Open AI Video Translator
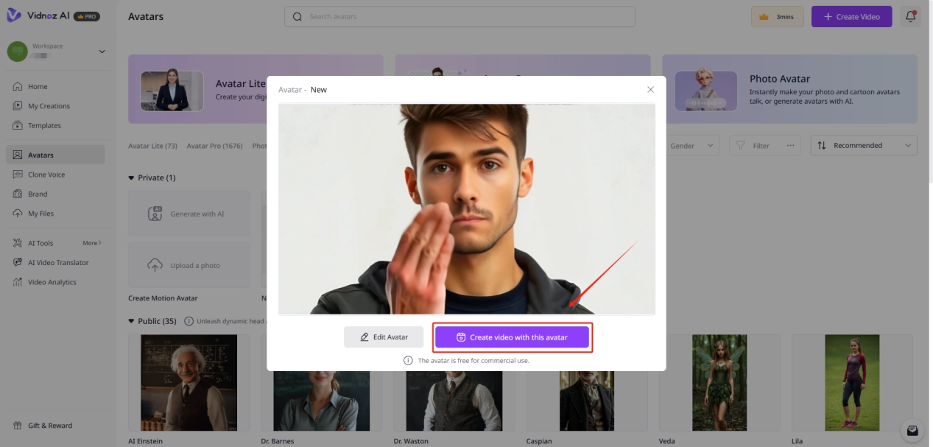933x447 pixels. pos(57,262)
